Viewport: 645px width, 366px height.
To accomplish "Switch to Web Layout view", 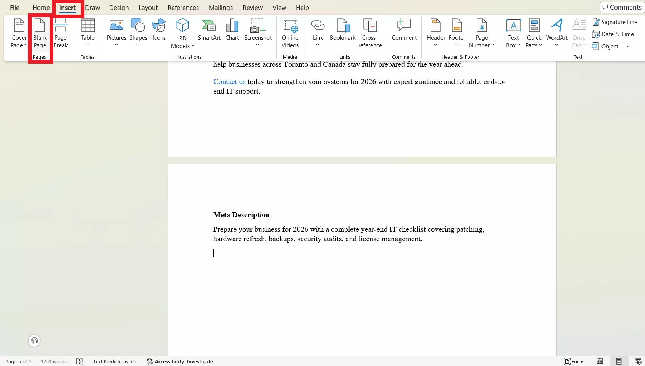I will (x=638, y=361).
